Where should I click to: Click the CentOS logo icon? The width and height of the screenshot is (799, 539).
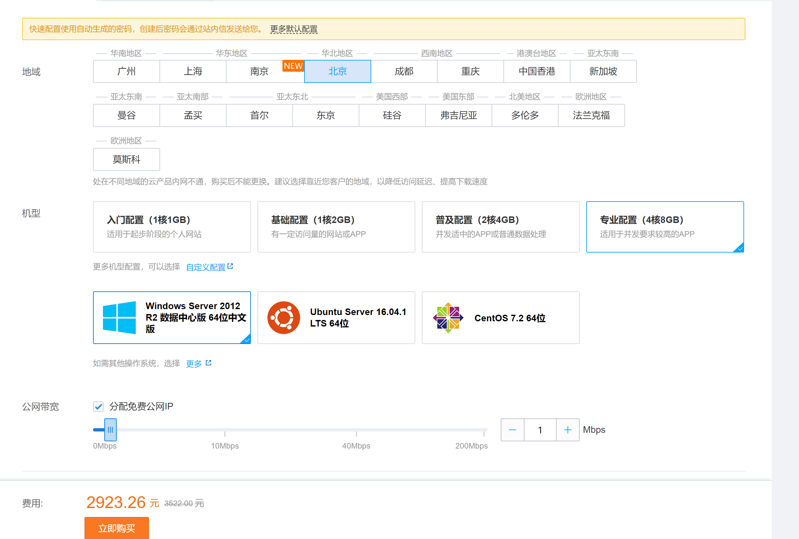click(x=448, y=317)
